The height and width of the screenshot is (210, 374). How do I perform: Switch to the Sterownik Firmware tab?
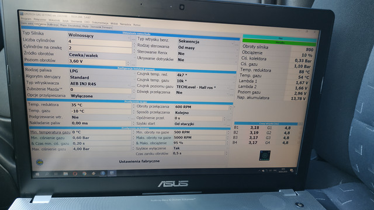[x=101, y=27]
